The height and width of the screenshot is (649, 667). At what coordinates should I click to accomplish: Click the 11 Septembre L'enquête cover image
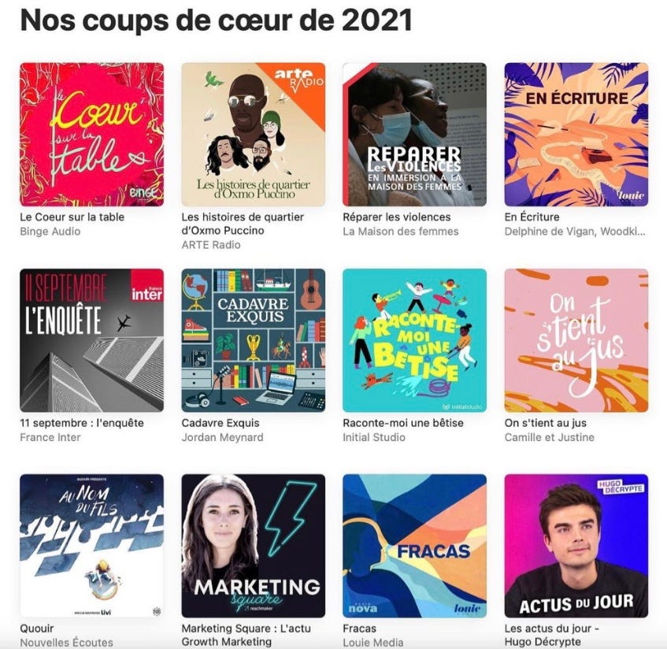pos(92,340)
